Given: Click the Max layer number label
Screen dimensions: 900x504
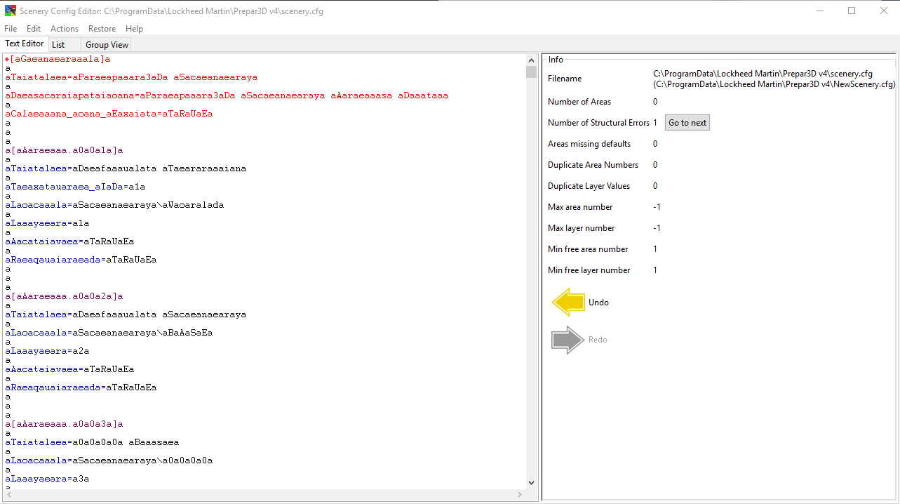Looking at the screenshot, I should [582, 228].
